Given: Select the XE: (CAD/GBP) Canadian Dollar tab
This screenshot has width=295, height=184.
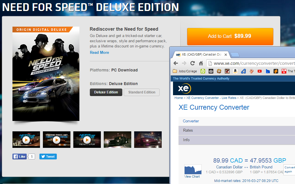Looking at the screenshot, I should pos(201,54).
